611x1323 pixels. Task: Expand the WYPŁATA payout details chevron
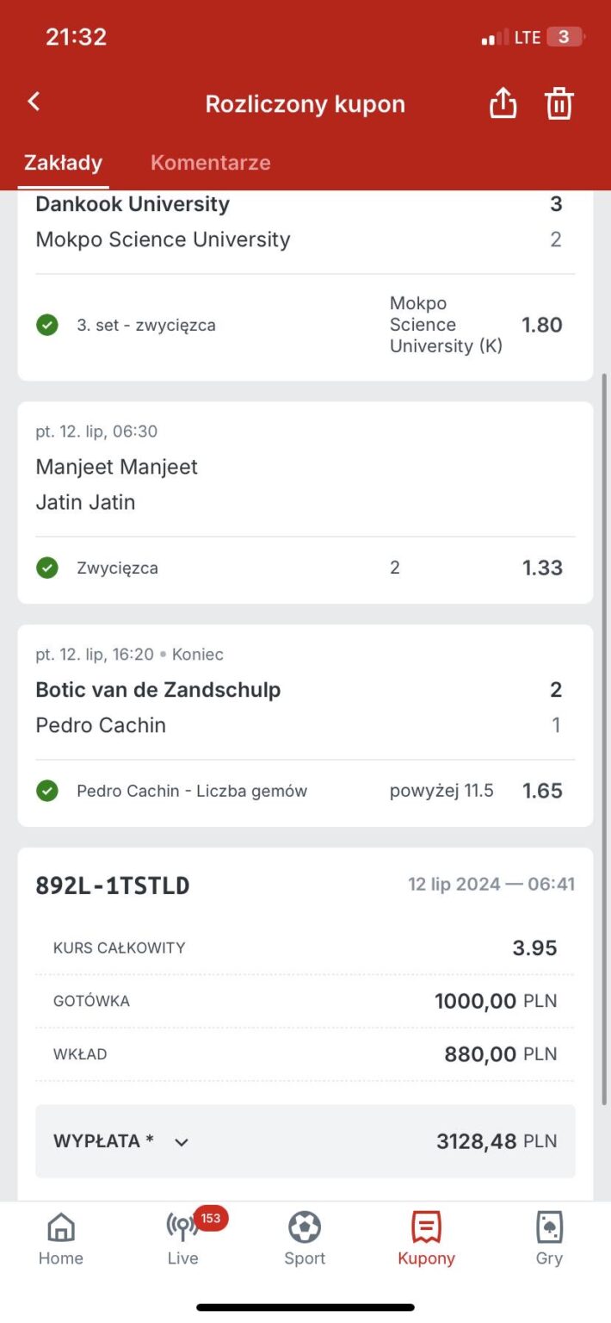tap(182, 1142)
